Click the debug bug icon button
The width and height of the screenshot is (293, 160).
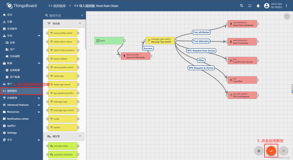coord(259,151)
